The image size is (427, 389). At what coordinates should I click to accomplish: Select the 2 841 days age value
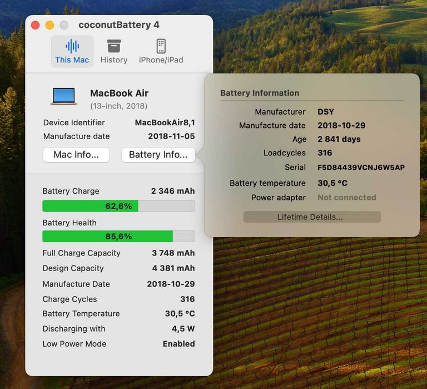(339, 139)
